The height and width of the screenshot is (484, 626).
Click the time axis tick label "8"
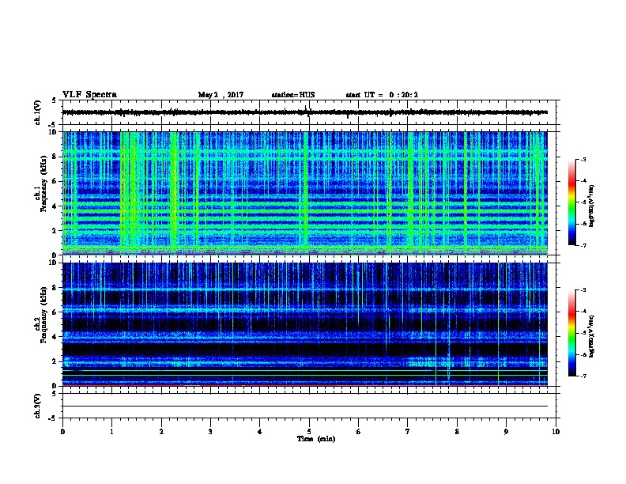coord(457,432)
